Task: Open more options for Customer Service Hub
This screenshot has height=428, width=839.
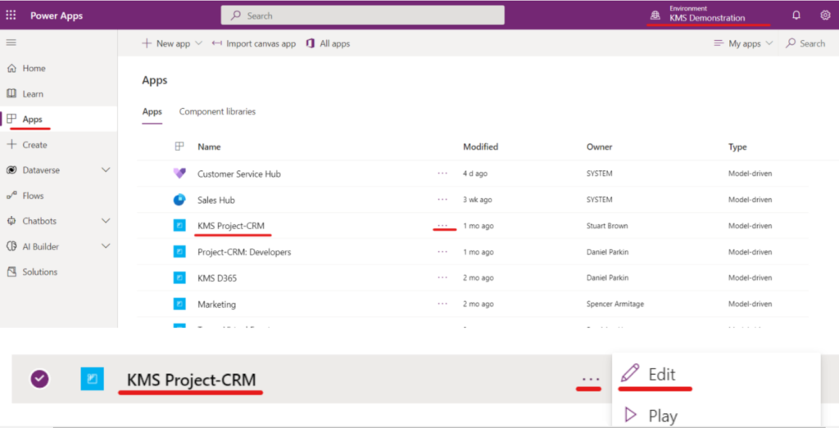Action: coord(442,173)
